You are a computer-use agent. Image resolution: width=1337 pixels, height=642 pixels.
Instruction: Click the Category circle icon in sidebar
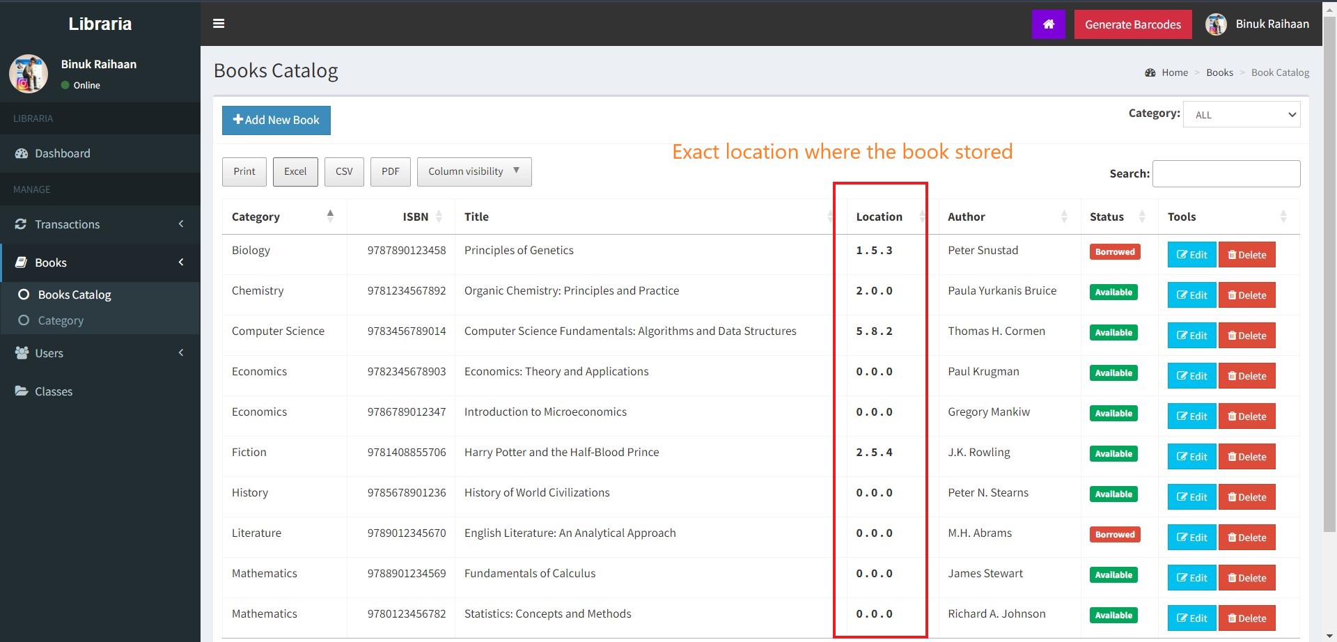click(24, 320)
